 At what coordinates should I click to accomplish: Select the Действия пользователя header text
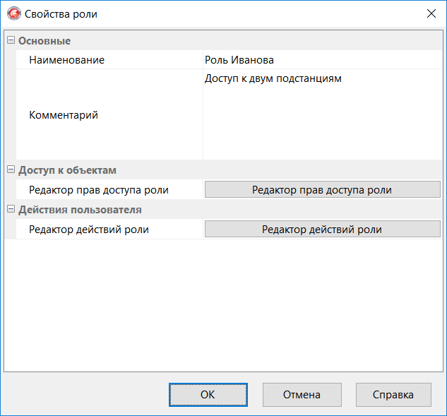point(80,210)
